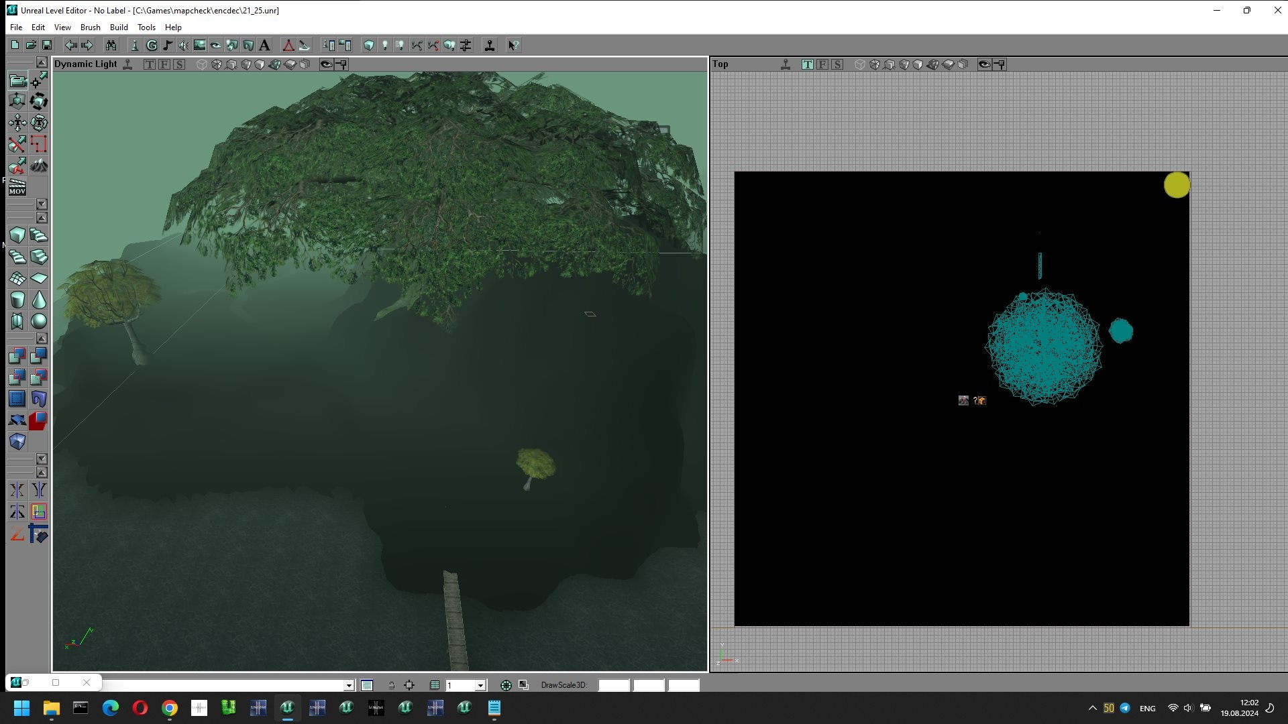Open the Actor Class browser icon
Image resolution: width=1288 pixels, height=724 pixels.
click(x=135, y=45)
